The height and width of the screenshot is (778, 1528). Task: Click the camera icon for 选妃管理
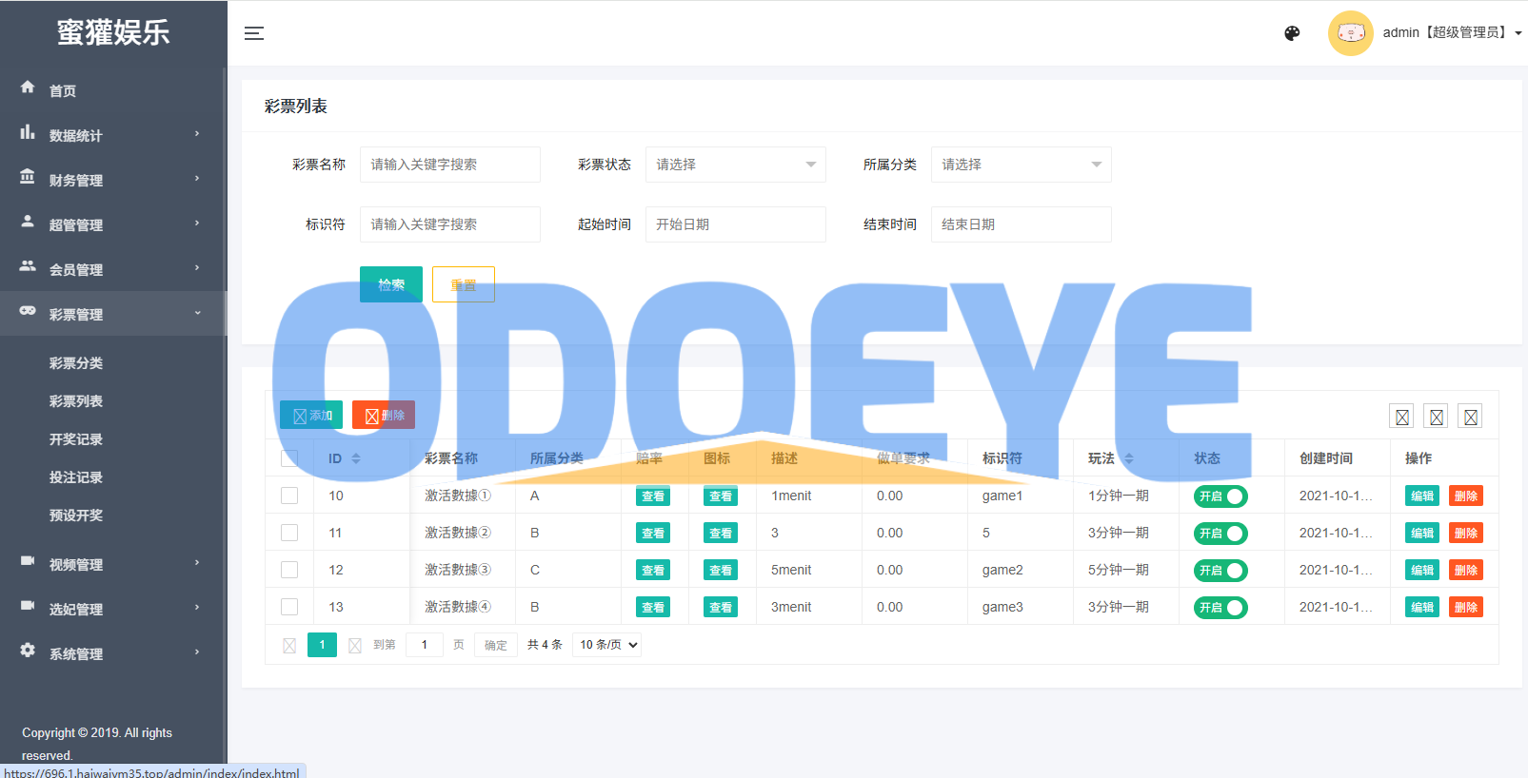pyautogui.click(x=28, y=606)
